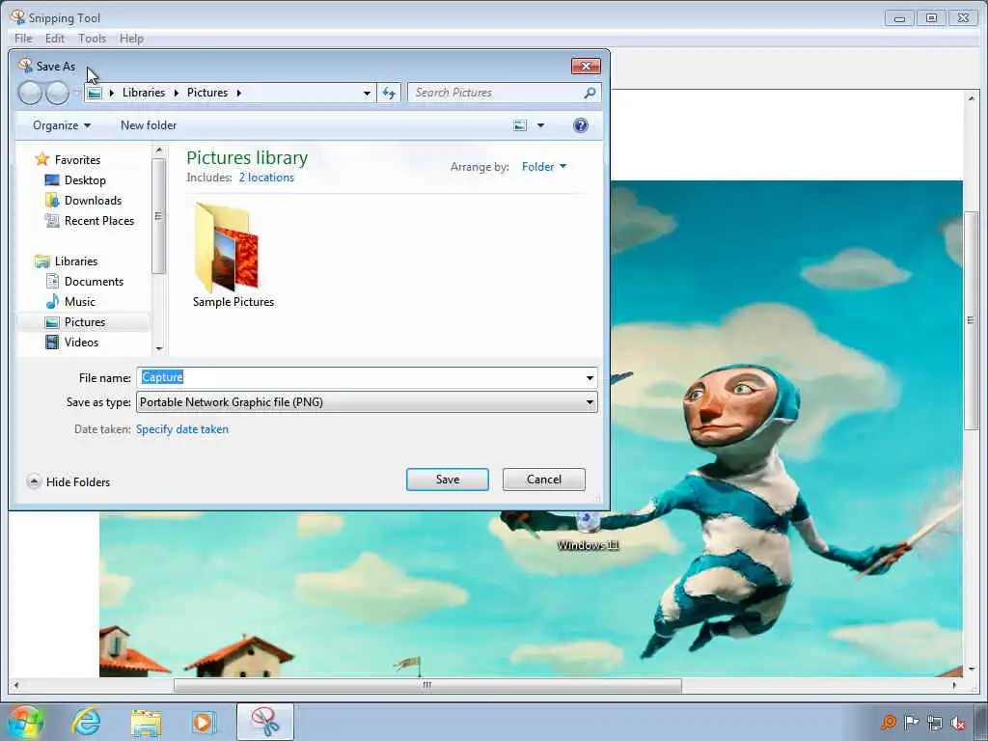The width and height of the screenshot is (988, 741).
Task: Click the Pictures library icon in the sidebar
Action: (x=52, y=322)
